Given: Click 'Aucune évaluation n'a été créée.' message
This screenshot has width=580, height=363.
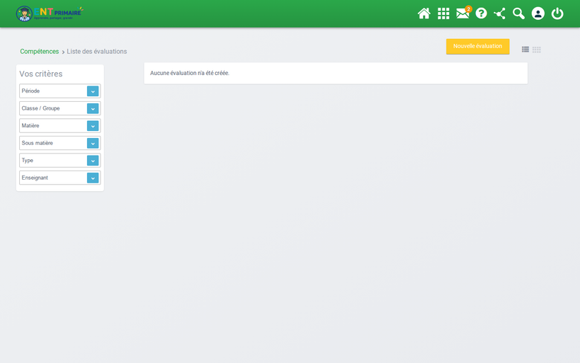Looking at the screenshot, I should coord(190,74).
